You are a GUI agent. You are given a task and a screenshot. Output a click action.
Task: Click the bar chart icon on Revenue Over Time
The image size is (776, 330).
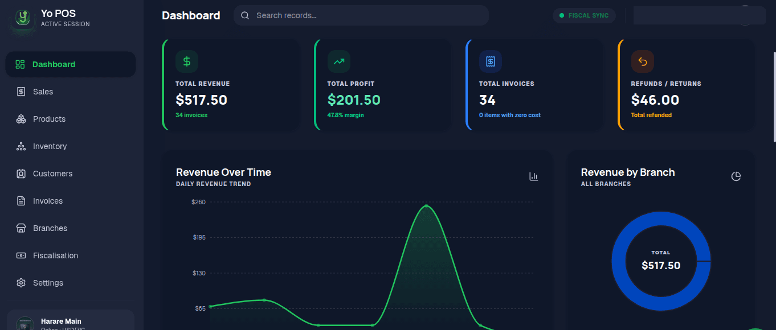[534, 176]
